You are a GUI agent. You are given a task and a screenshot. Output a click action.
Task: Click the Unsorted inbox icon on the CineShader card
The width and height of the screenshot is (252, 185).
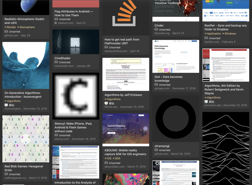pos(56,62)
